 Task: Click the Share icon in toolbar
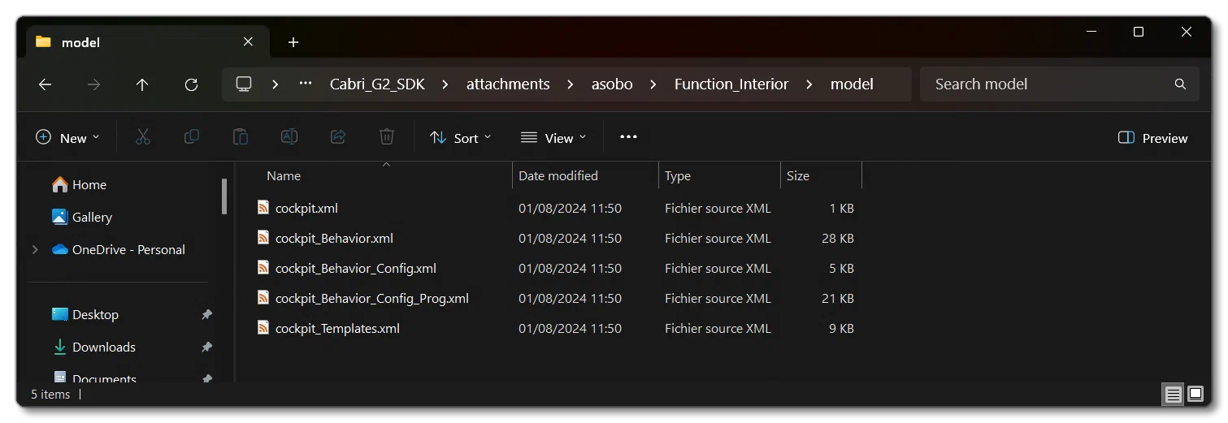click(338, 137)
